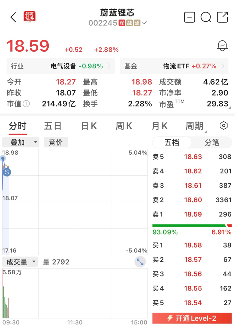Tap the 招商证券 CMS logo icon
This screenshot has width=235, height=326.
[x=30, y=17]
